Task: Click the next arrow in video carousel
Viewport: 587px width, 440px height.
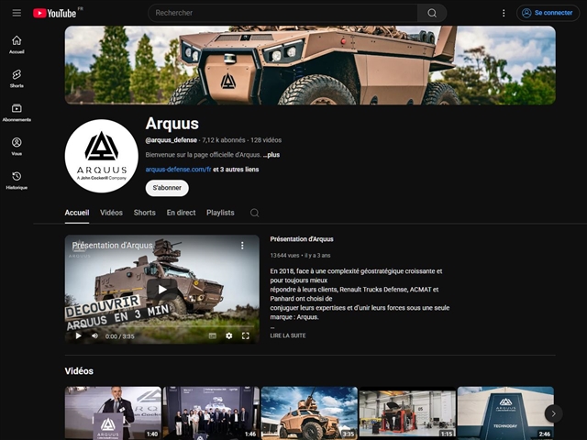Action: (553, 413)
